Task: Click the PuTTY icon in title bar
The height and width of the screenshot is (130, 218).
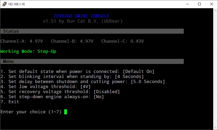Action: 5,4
